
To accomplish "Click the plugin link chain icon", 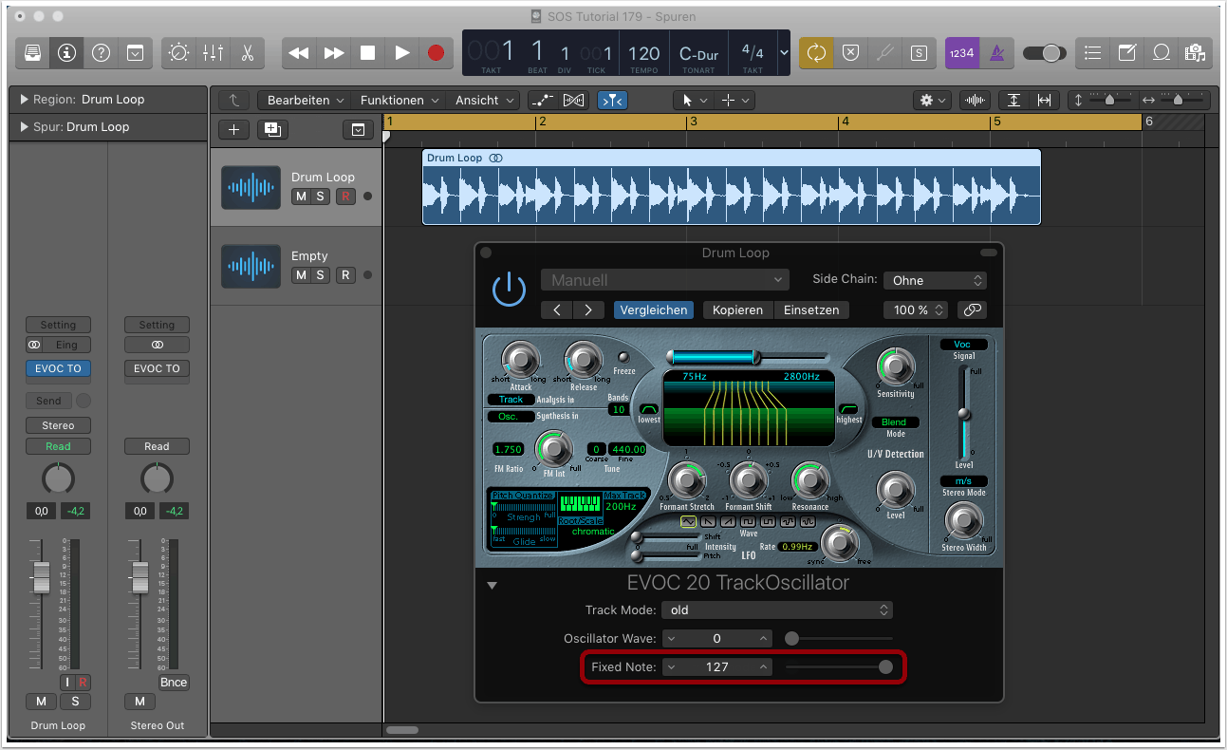I will click(970, 309).
